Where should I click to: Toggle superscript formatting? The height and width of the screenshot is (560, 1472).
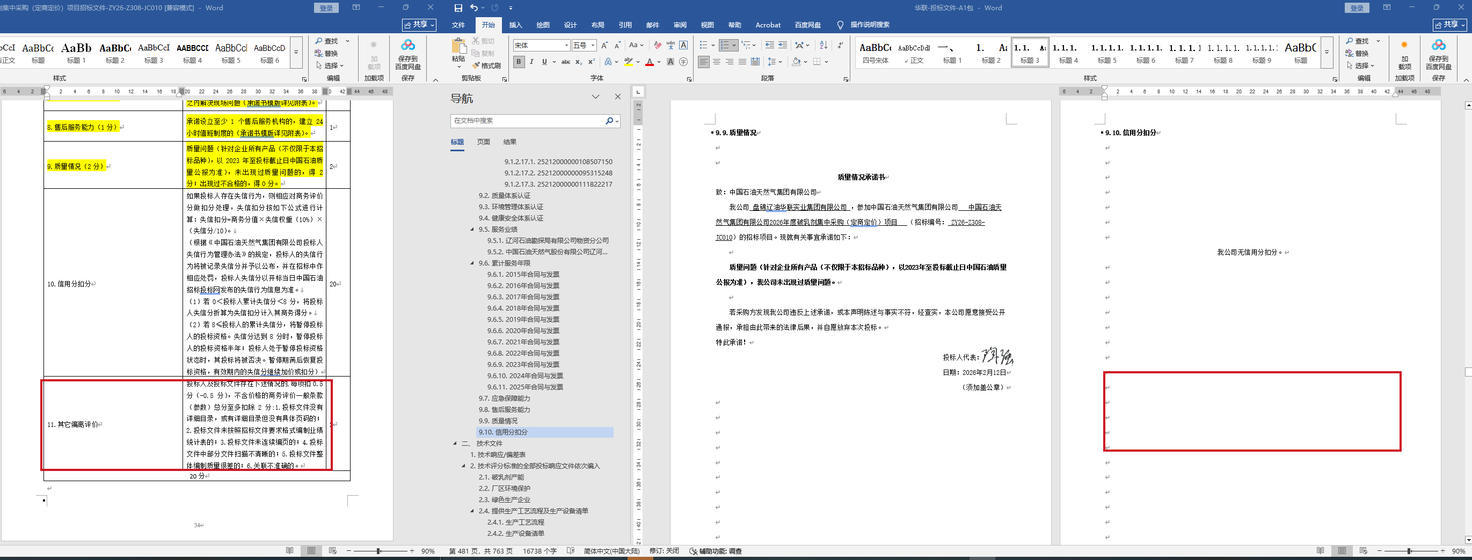tap(592, 62)
